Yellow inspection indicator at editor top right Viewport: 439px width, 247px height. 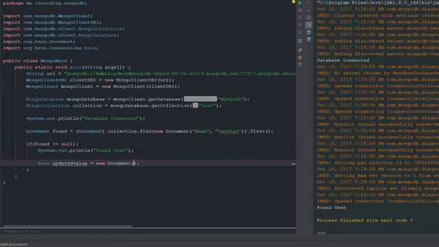[294, 1]
